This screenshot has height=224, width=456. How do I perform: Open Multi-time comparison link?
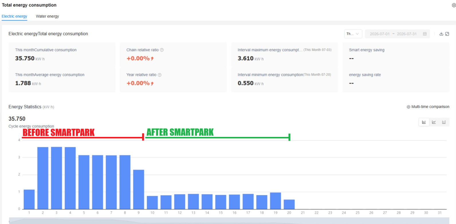(430, 107)
